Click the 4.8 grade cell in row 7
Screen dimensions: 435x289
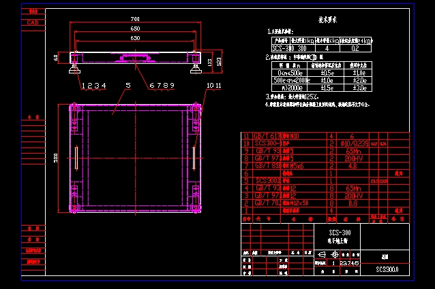coord(352,166)
